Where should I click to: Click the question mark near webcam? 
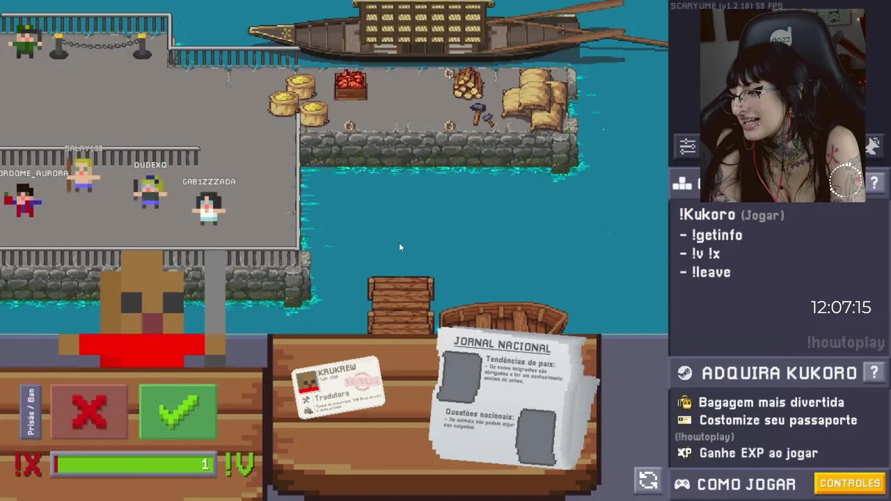[874, 183]
